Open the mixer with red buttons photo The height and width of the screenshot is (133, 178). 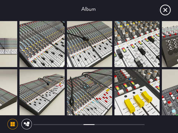coord(89,92)
